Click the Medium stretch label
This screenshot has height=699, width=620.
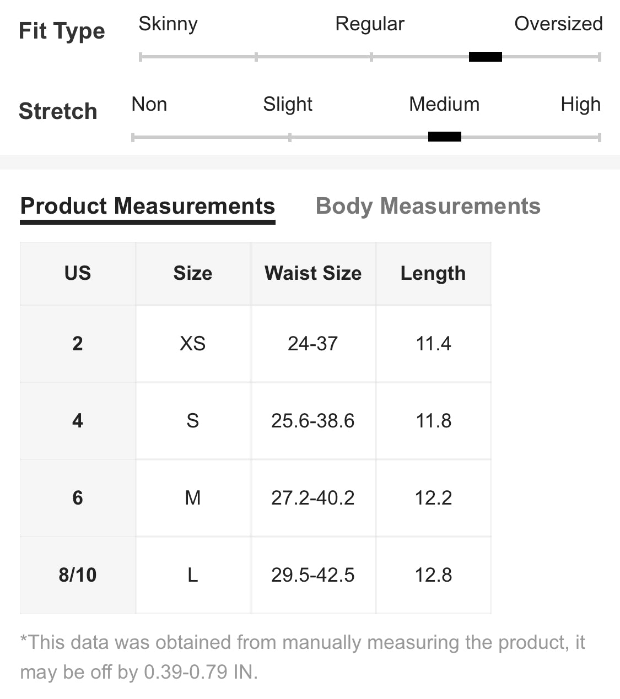coord(444,104)
